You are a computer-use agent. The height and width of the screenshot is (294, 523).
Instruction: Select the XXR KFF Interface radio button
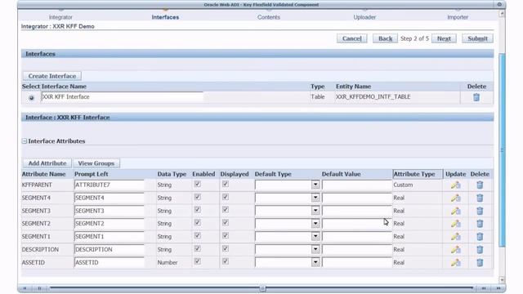pyautogui.click(x=31, y=98)
